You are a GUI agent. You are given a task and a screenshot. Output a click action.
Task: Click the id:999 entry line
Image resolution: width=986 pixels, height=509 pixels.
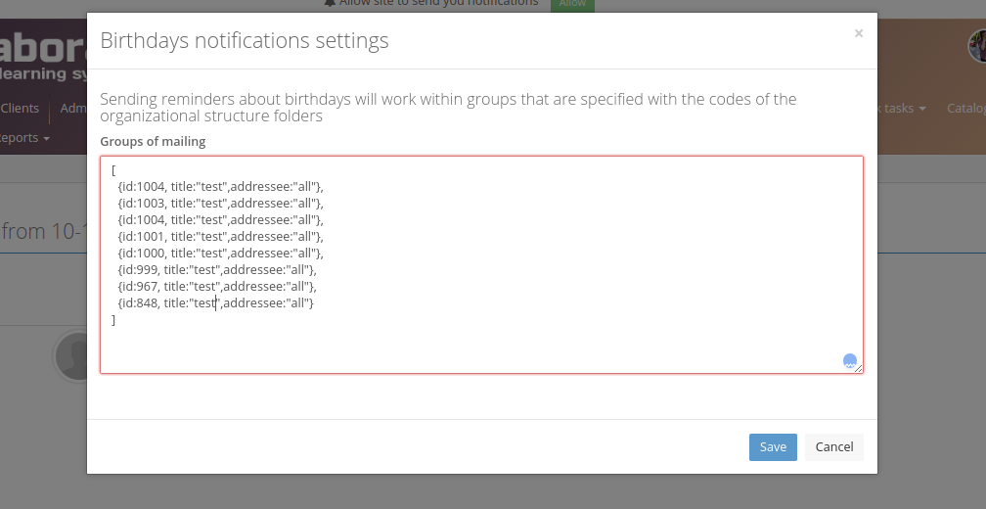click(216, 269)
